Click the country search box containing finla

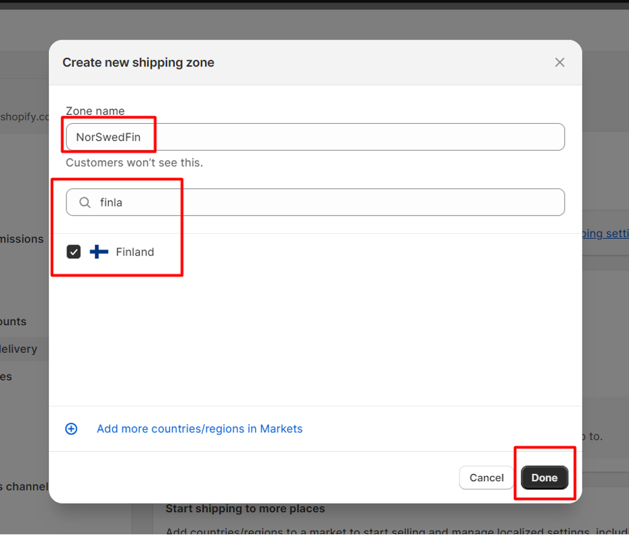[x=315, y=202]
